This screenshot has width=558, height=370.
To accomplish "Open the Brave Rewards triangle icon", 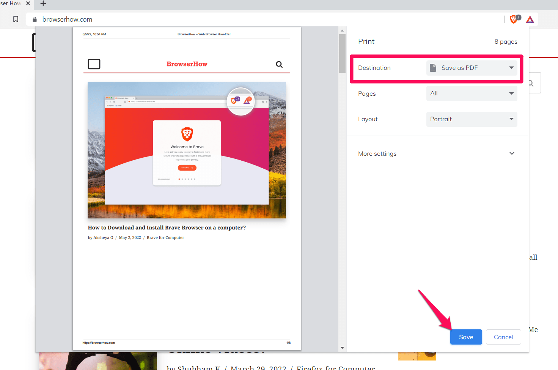I will pyautogui.click(x=530, y=19).
